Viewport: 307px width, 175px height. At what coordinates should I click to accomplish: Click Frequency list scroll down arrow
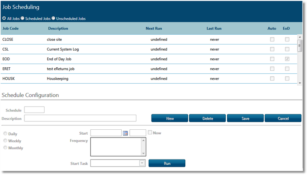click(143, 153)
